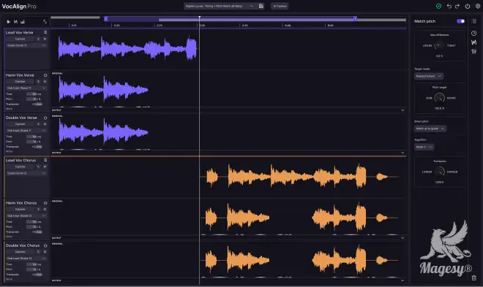This screenshot has width=483, height=287.
Task: Click the undo arrow icon
Action: coord(449,6)
